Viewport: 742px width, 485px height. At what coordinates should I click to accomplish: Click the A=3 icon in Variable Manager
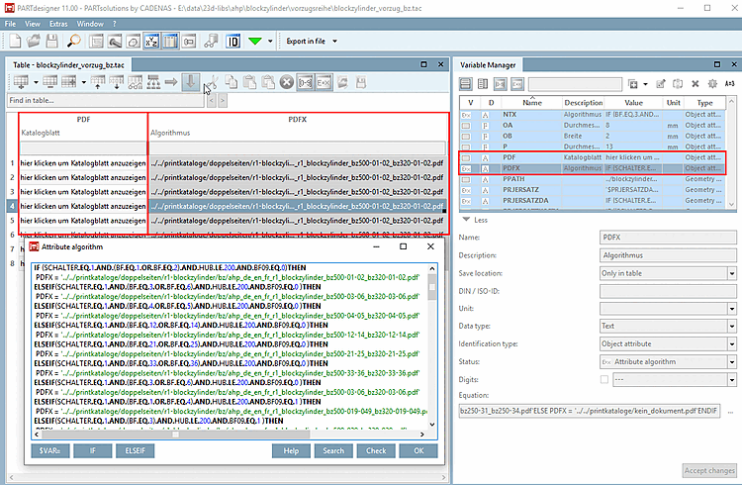point(729,84)
